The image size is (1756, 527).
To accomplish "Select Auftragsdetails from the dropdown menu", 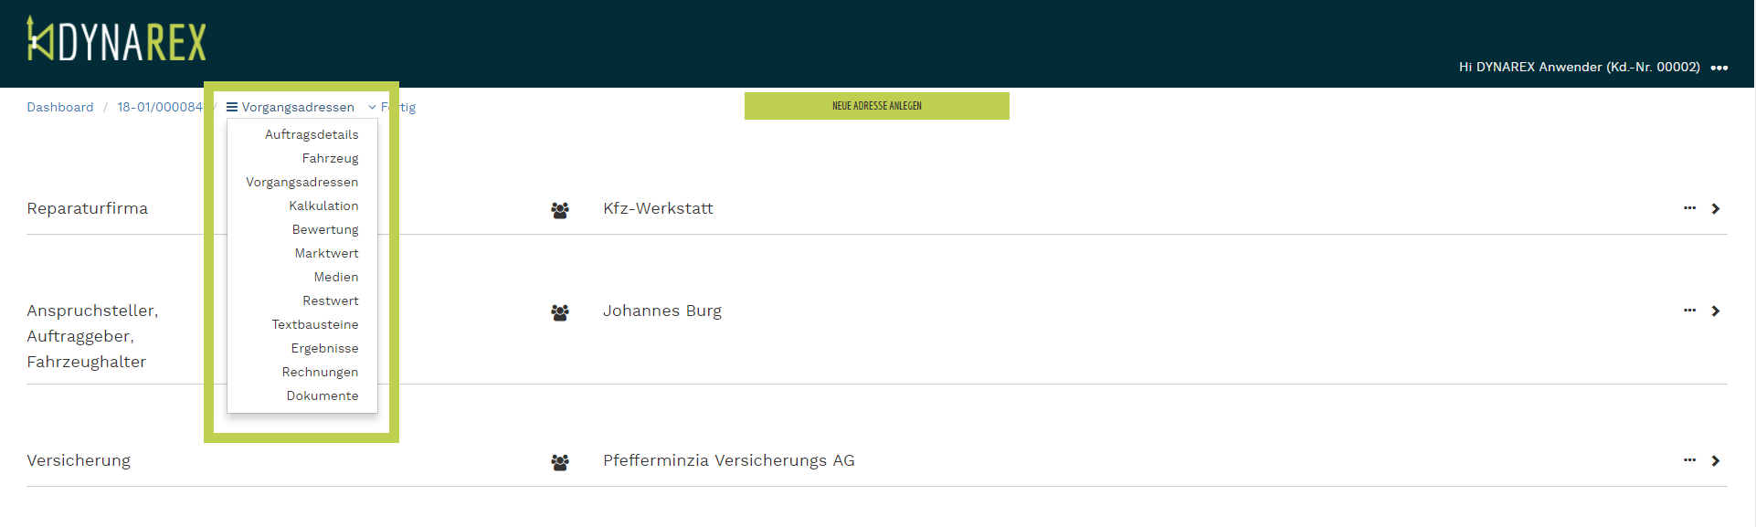I will click(x=312, y=134).
